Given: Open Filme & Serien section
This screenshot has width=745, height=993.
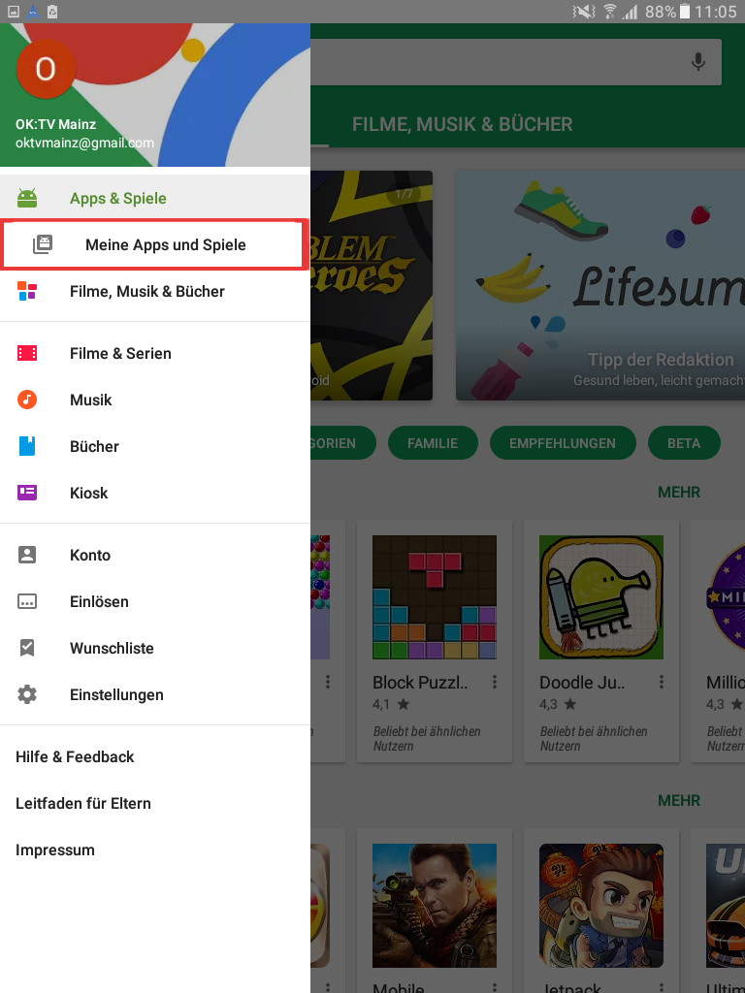Looking at the screenshot, I should 155,353.
